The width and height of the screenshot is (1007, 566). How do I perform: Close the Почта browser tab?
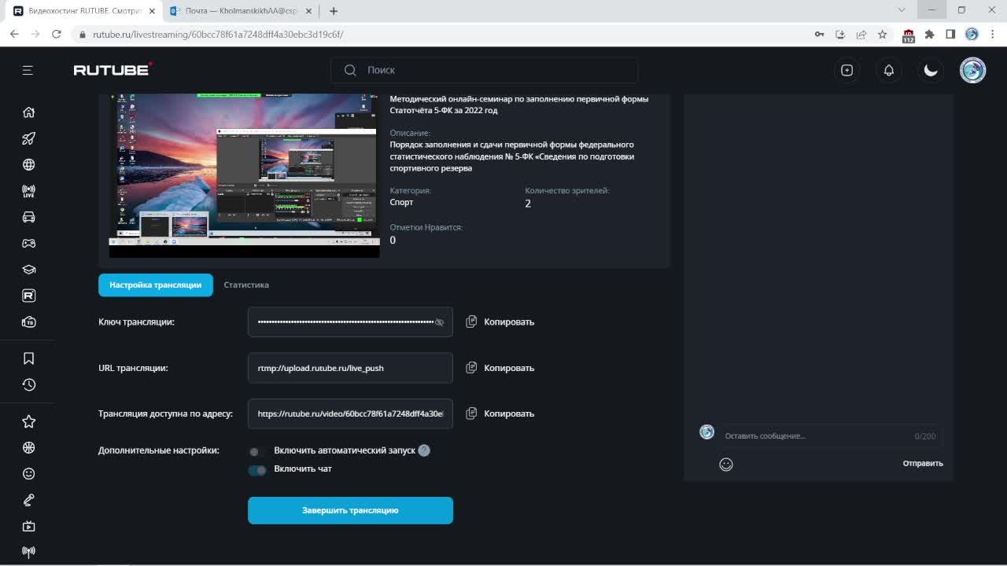tap(308, 11)
